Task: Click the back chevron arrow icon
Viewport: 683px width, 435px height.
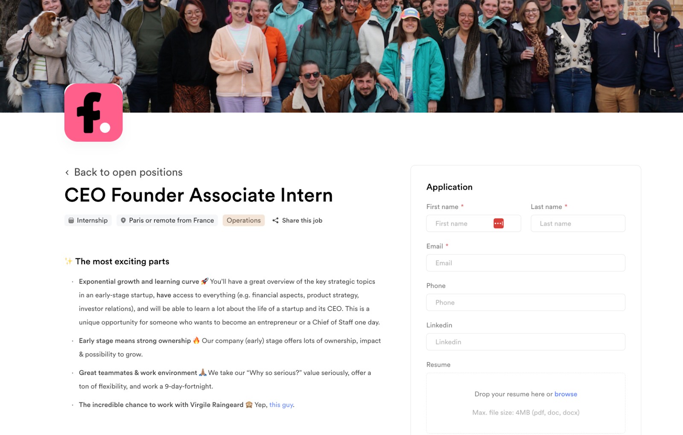Action: pos(67,172)
